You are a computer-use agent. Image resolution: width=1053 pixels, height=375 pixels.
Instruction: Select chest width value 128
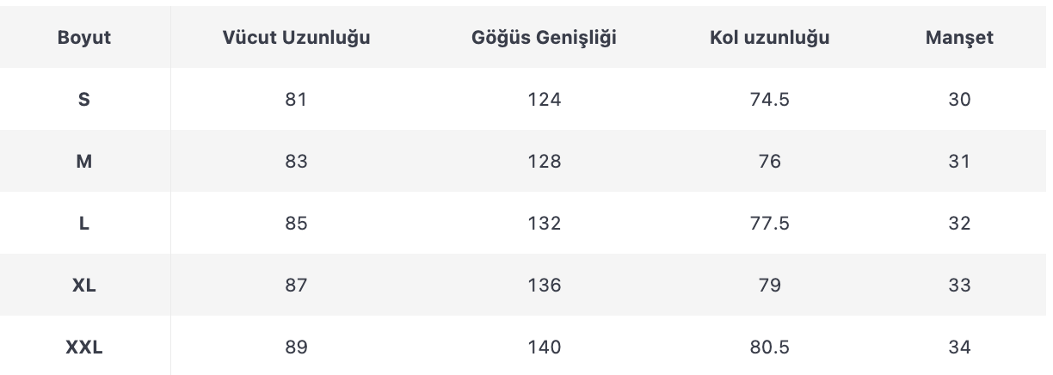point(544,162)
